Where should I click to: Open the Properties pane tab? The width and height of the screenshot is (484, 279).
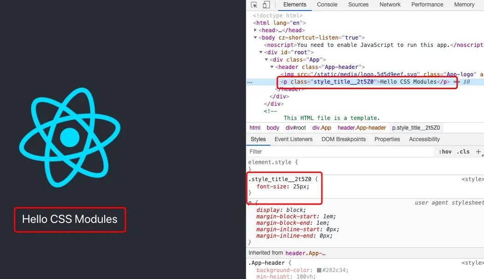tap(387, 139)
